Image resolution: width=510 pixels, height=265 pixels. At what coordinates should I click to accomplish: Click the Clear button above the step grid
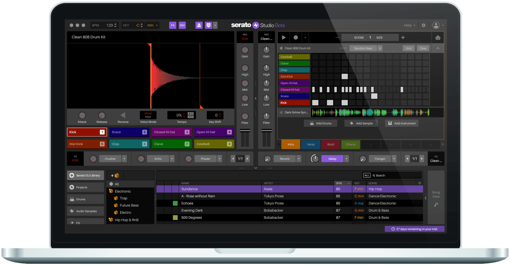[423, 48]
